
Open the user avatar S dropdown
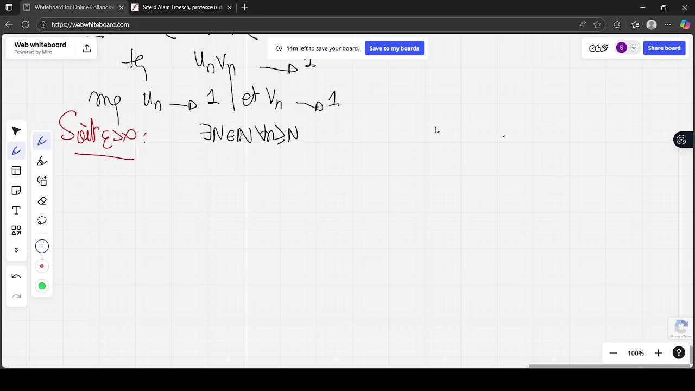pyautogui.click(x=626, y=48)
